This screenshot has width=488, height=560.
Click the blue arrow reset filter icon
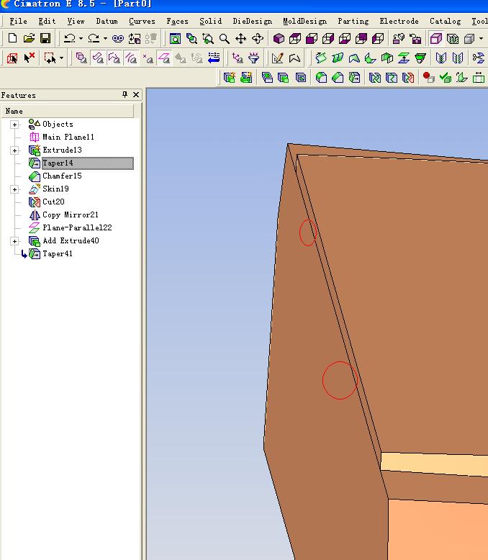pyautogui.click(x=214, y=58)
